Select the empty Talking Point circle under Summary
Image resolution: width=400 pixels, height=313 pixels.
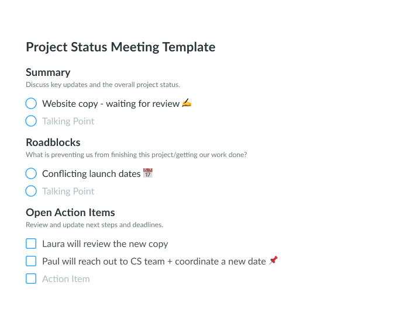tap(31, 121)
